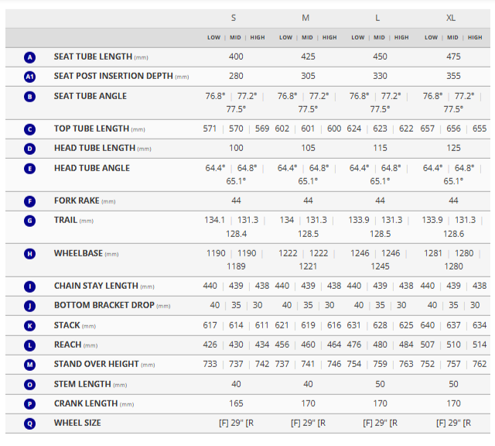Click the L badge beside Reach

click(29, 345)
